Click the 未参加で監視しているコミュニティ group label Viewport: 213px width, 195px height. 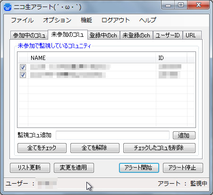[x=54, y=46]
